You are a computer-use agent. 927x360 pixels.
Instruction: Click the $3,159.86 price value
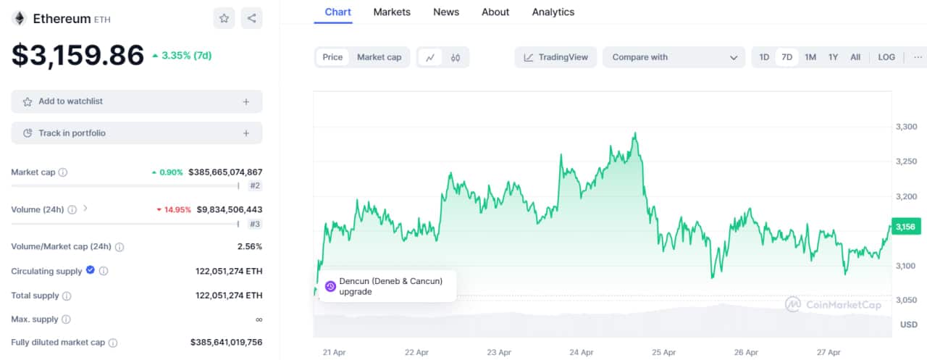click(77, 56)
